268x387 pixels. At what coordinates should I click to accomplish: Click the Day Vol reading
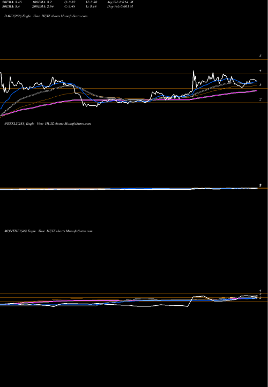[x=120, y=6]
